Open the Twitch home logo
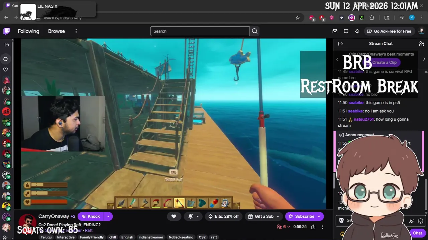 point(7,31)
